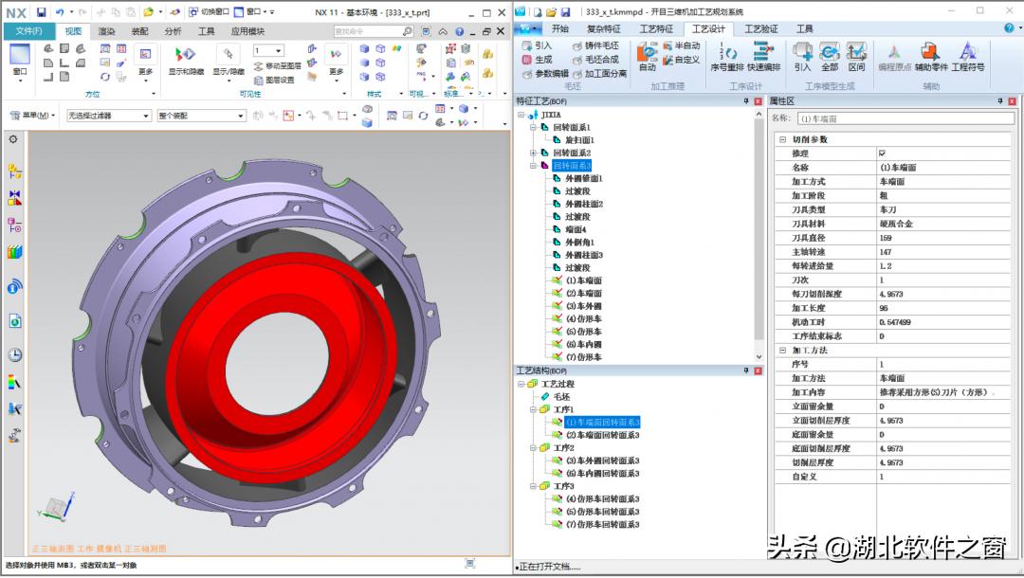Viewport: 1024px width, 578px height.
Task: Click NX 查找命令 search command box
Action: pyautogui.click(x=374, y=31)
